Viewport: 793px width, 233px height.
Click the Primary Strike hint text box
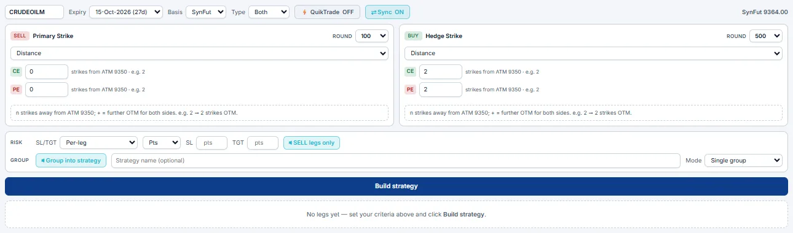point(199,113)
